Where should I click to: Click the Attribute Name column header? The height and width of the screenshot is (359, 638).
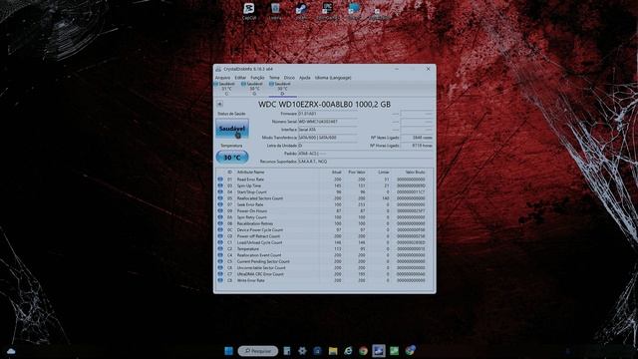(250, 173)
